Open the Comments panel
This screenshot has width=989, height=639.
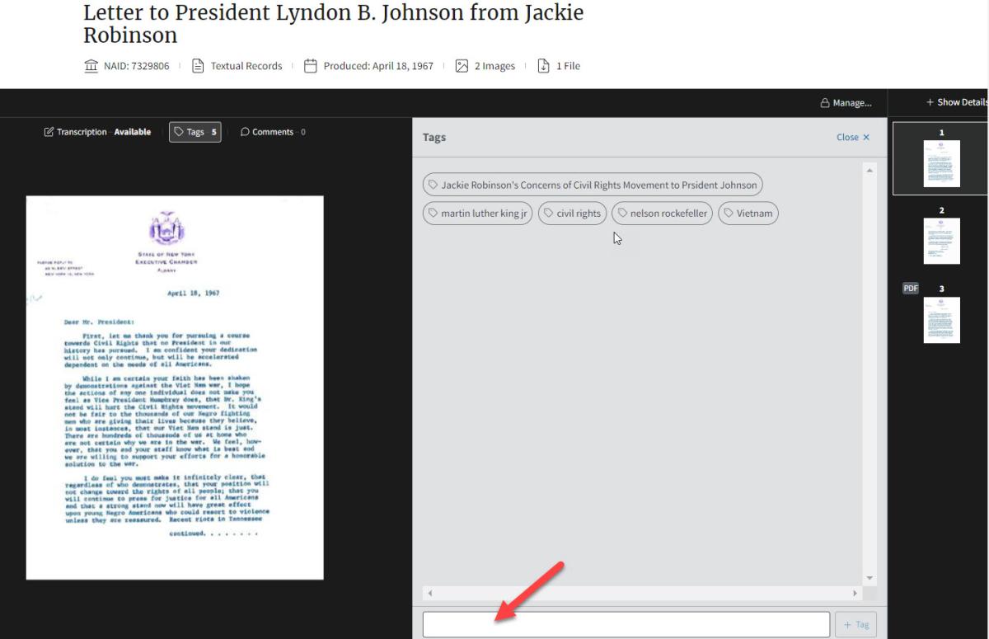coord(272,132)
